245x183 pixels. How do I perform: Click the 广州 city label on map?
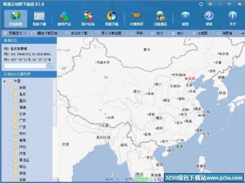pyautogui.click(x=181, y=140)
